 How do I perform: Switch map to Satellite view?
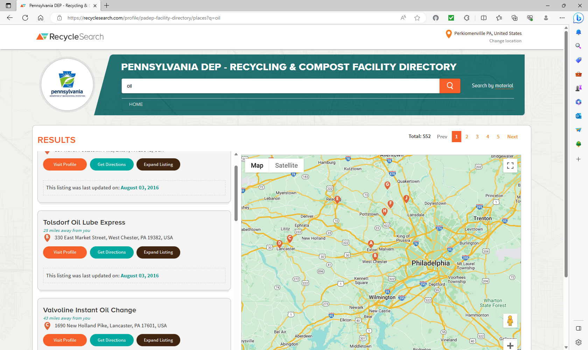[286, 166]
